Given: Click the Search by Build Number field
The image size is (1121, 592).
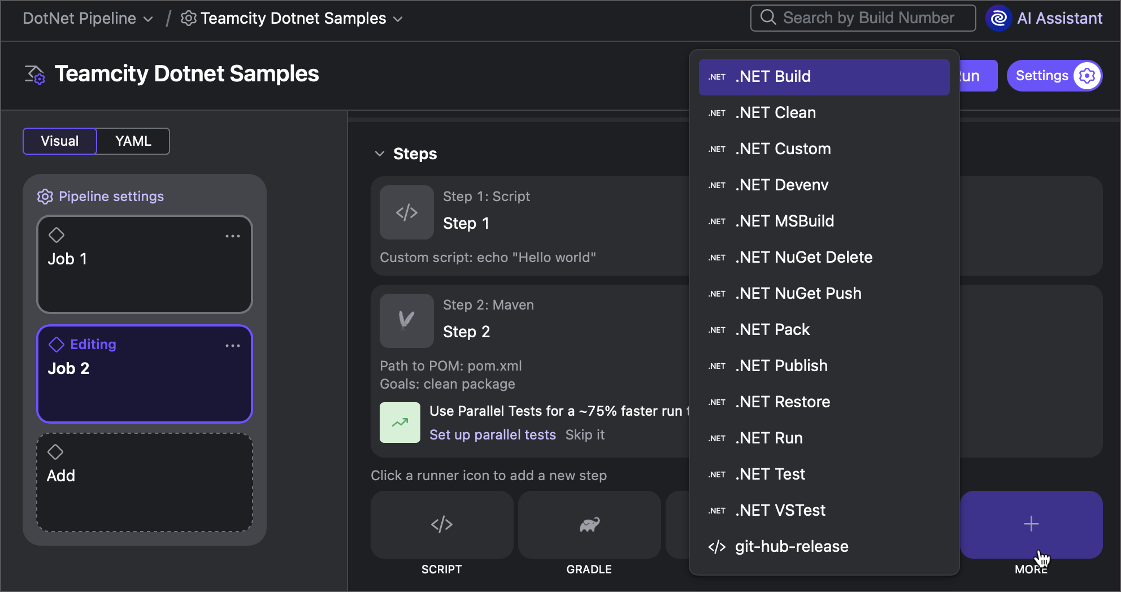Looking at the screenshot, I should click(863, 18).
